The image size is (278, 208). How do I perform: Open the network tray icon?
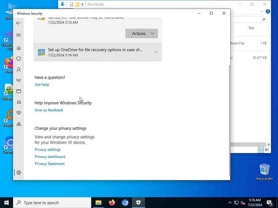click(236, 203)
